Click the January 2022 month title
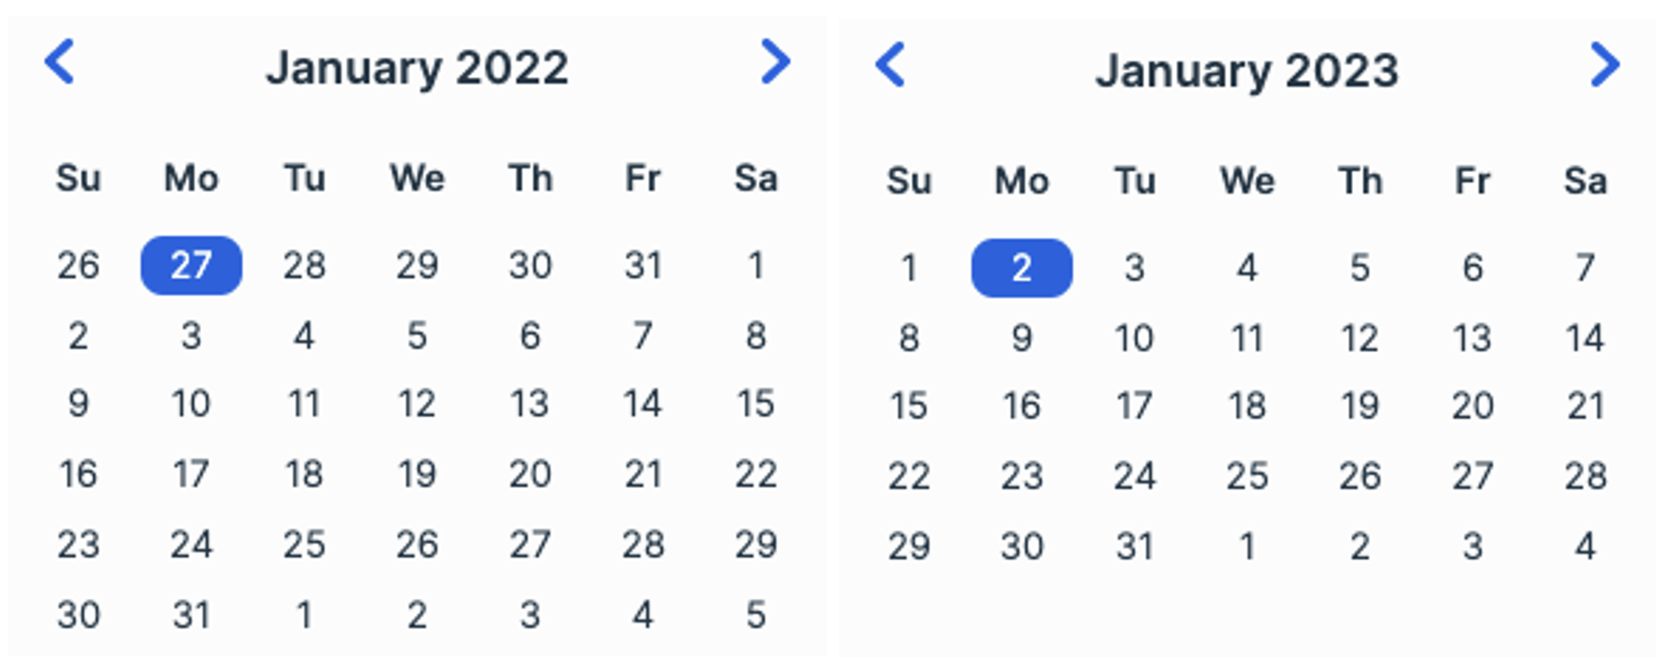 coord(417,67)
